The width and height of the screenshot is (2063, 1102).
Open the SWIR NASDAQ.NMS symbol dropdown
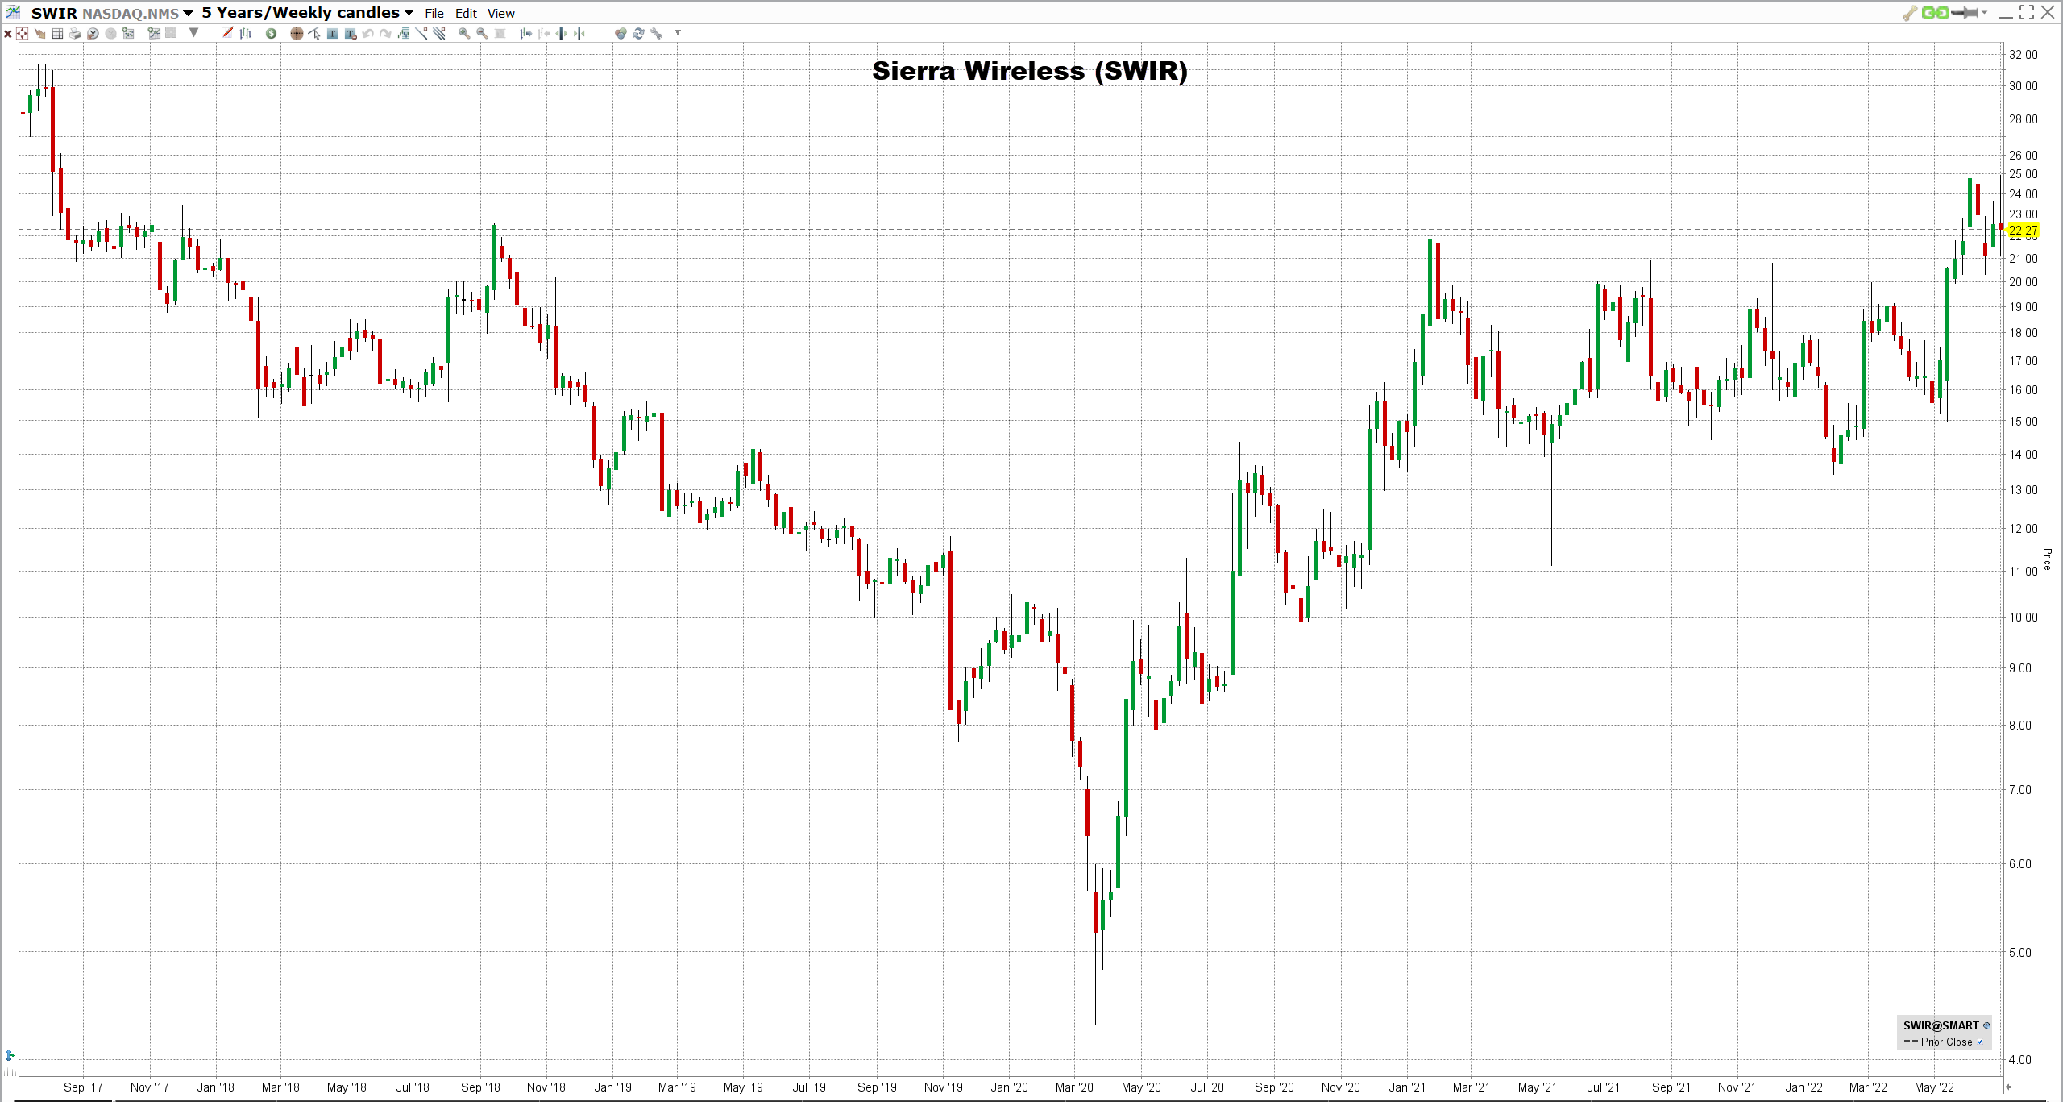(188, 13)
